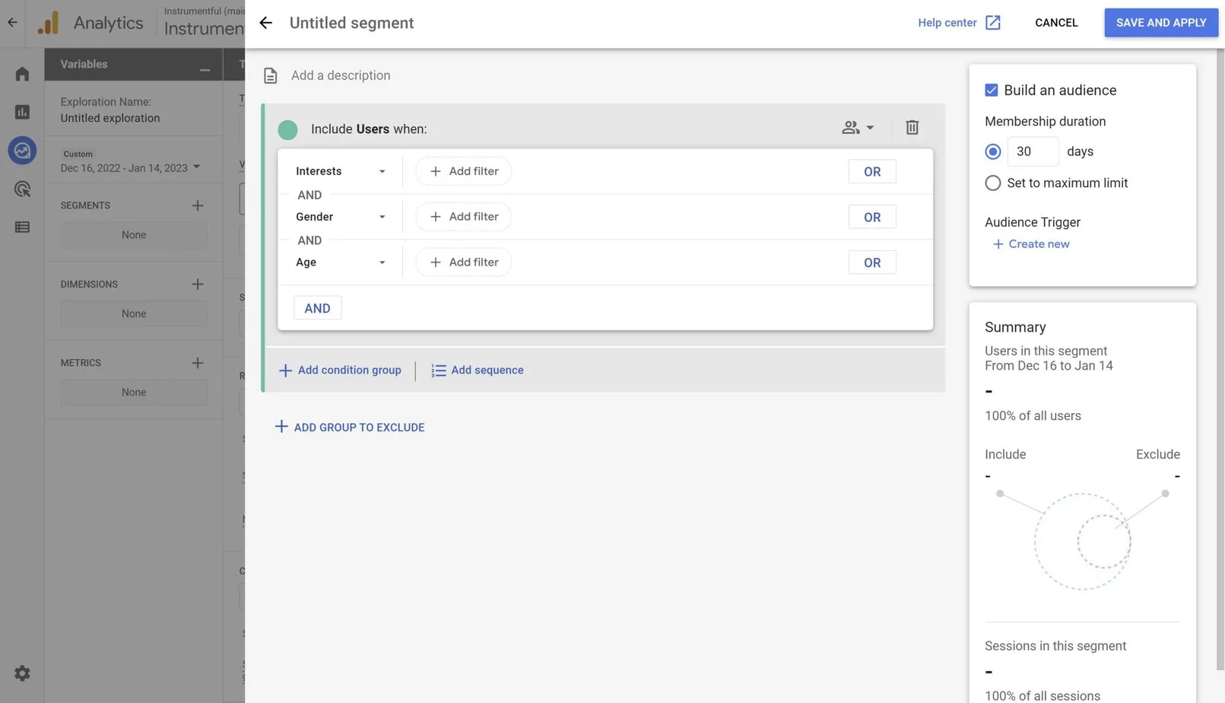Uncheck the Build an audience checkbox
This screenshot has height=703, width=1225.
tap(991, 89)
